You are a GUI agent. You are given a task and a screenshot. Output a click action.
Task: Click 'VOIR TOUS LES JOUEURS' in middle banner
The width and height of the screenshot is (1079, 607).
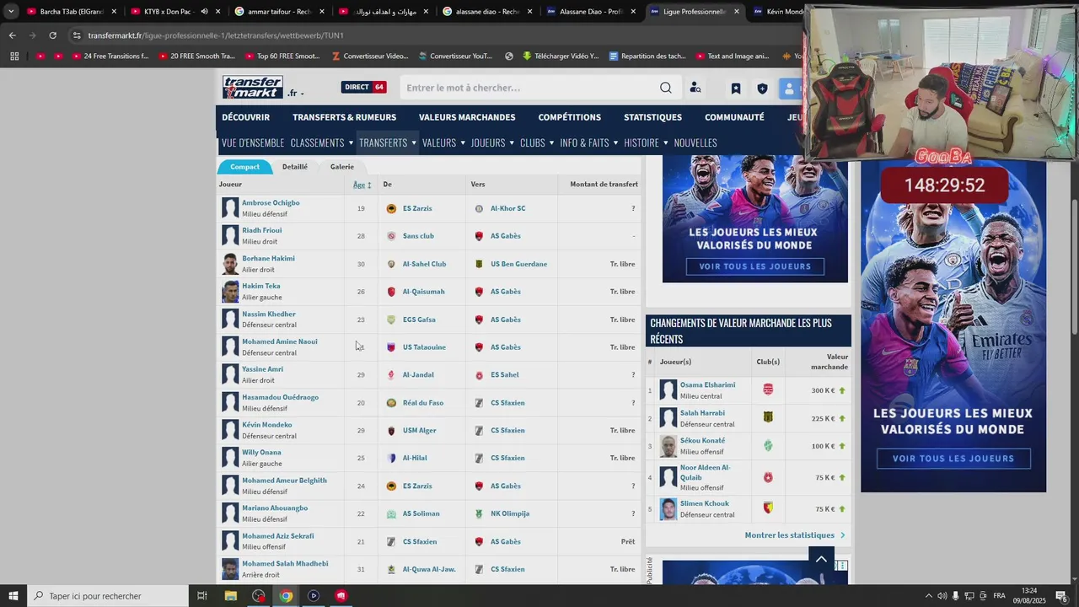[755, 266]
